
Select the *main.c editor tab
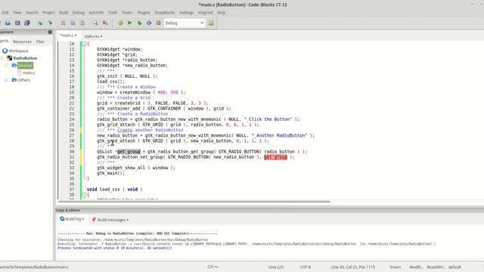pos(68,36)
